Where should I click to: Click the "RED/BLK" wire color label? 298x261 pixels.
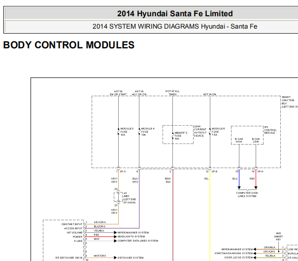pyautogui.click(x=168, y=180)
